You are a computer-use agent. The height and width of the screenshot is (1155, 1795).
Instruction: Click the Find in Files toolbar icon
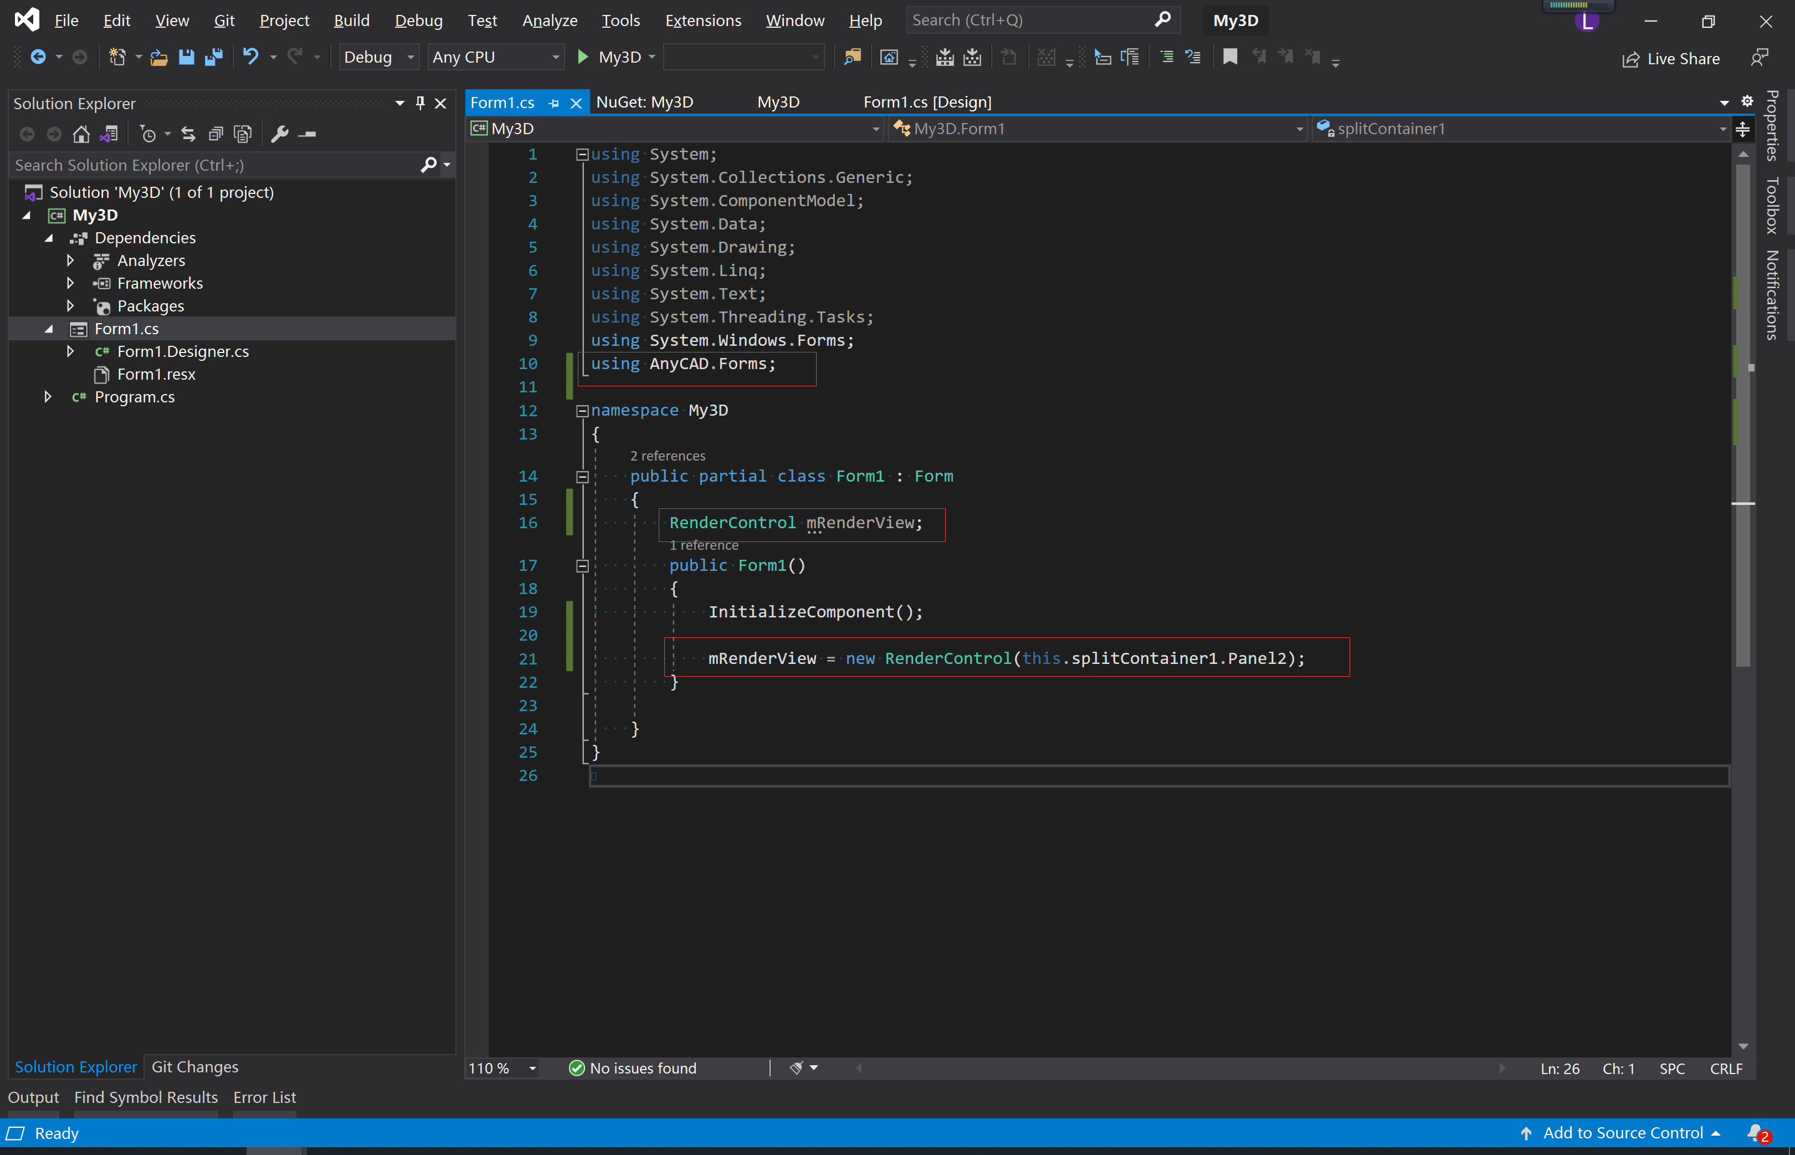(852, 57)
